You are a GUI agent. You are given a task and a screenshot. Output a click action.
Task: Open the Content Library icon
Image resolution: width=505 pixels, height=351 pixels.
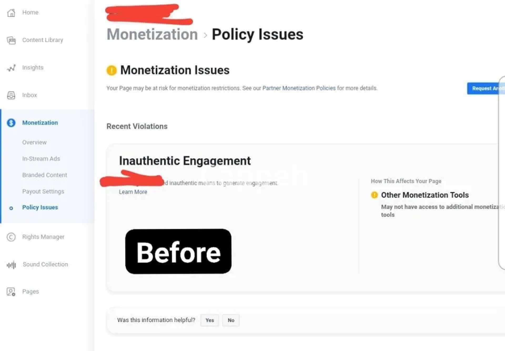point(11,40)
